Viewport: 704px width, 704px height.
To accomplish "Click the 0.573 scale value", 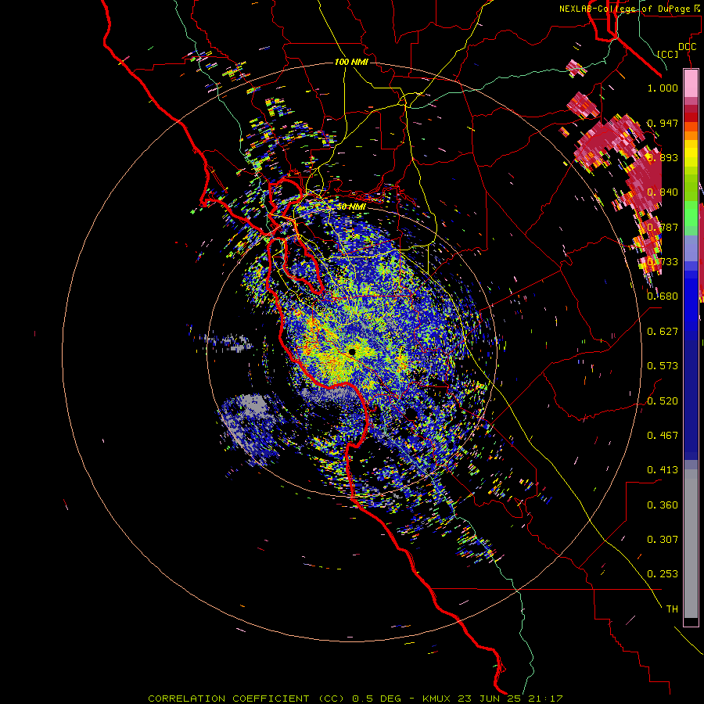I will click(x=663, y=366).
